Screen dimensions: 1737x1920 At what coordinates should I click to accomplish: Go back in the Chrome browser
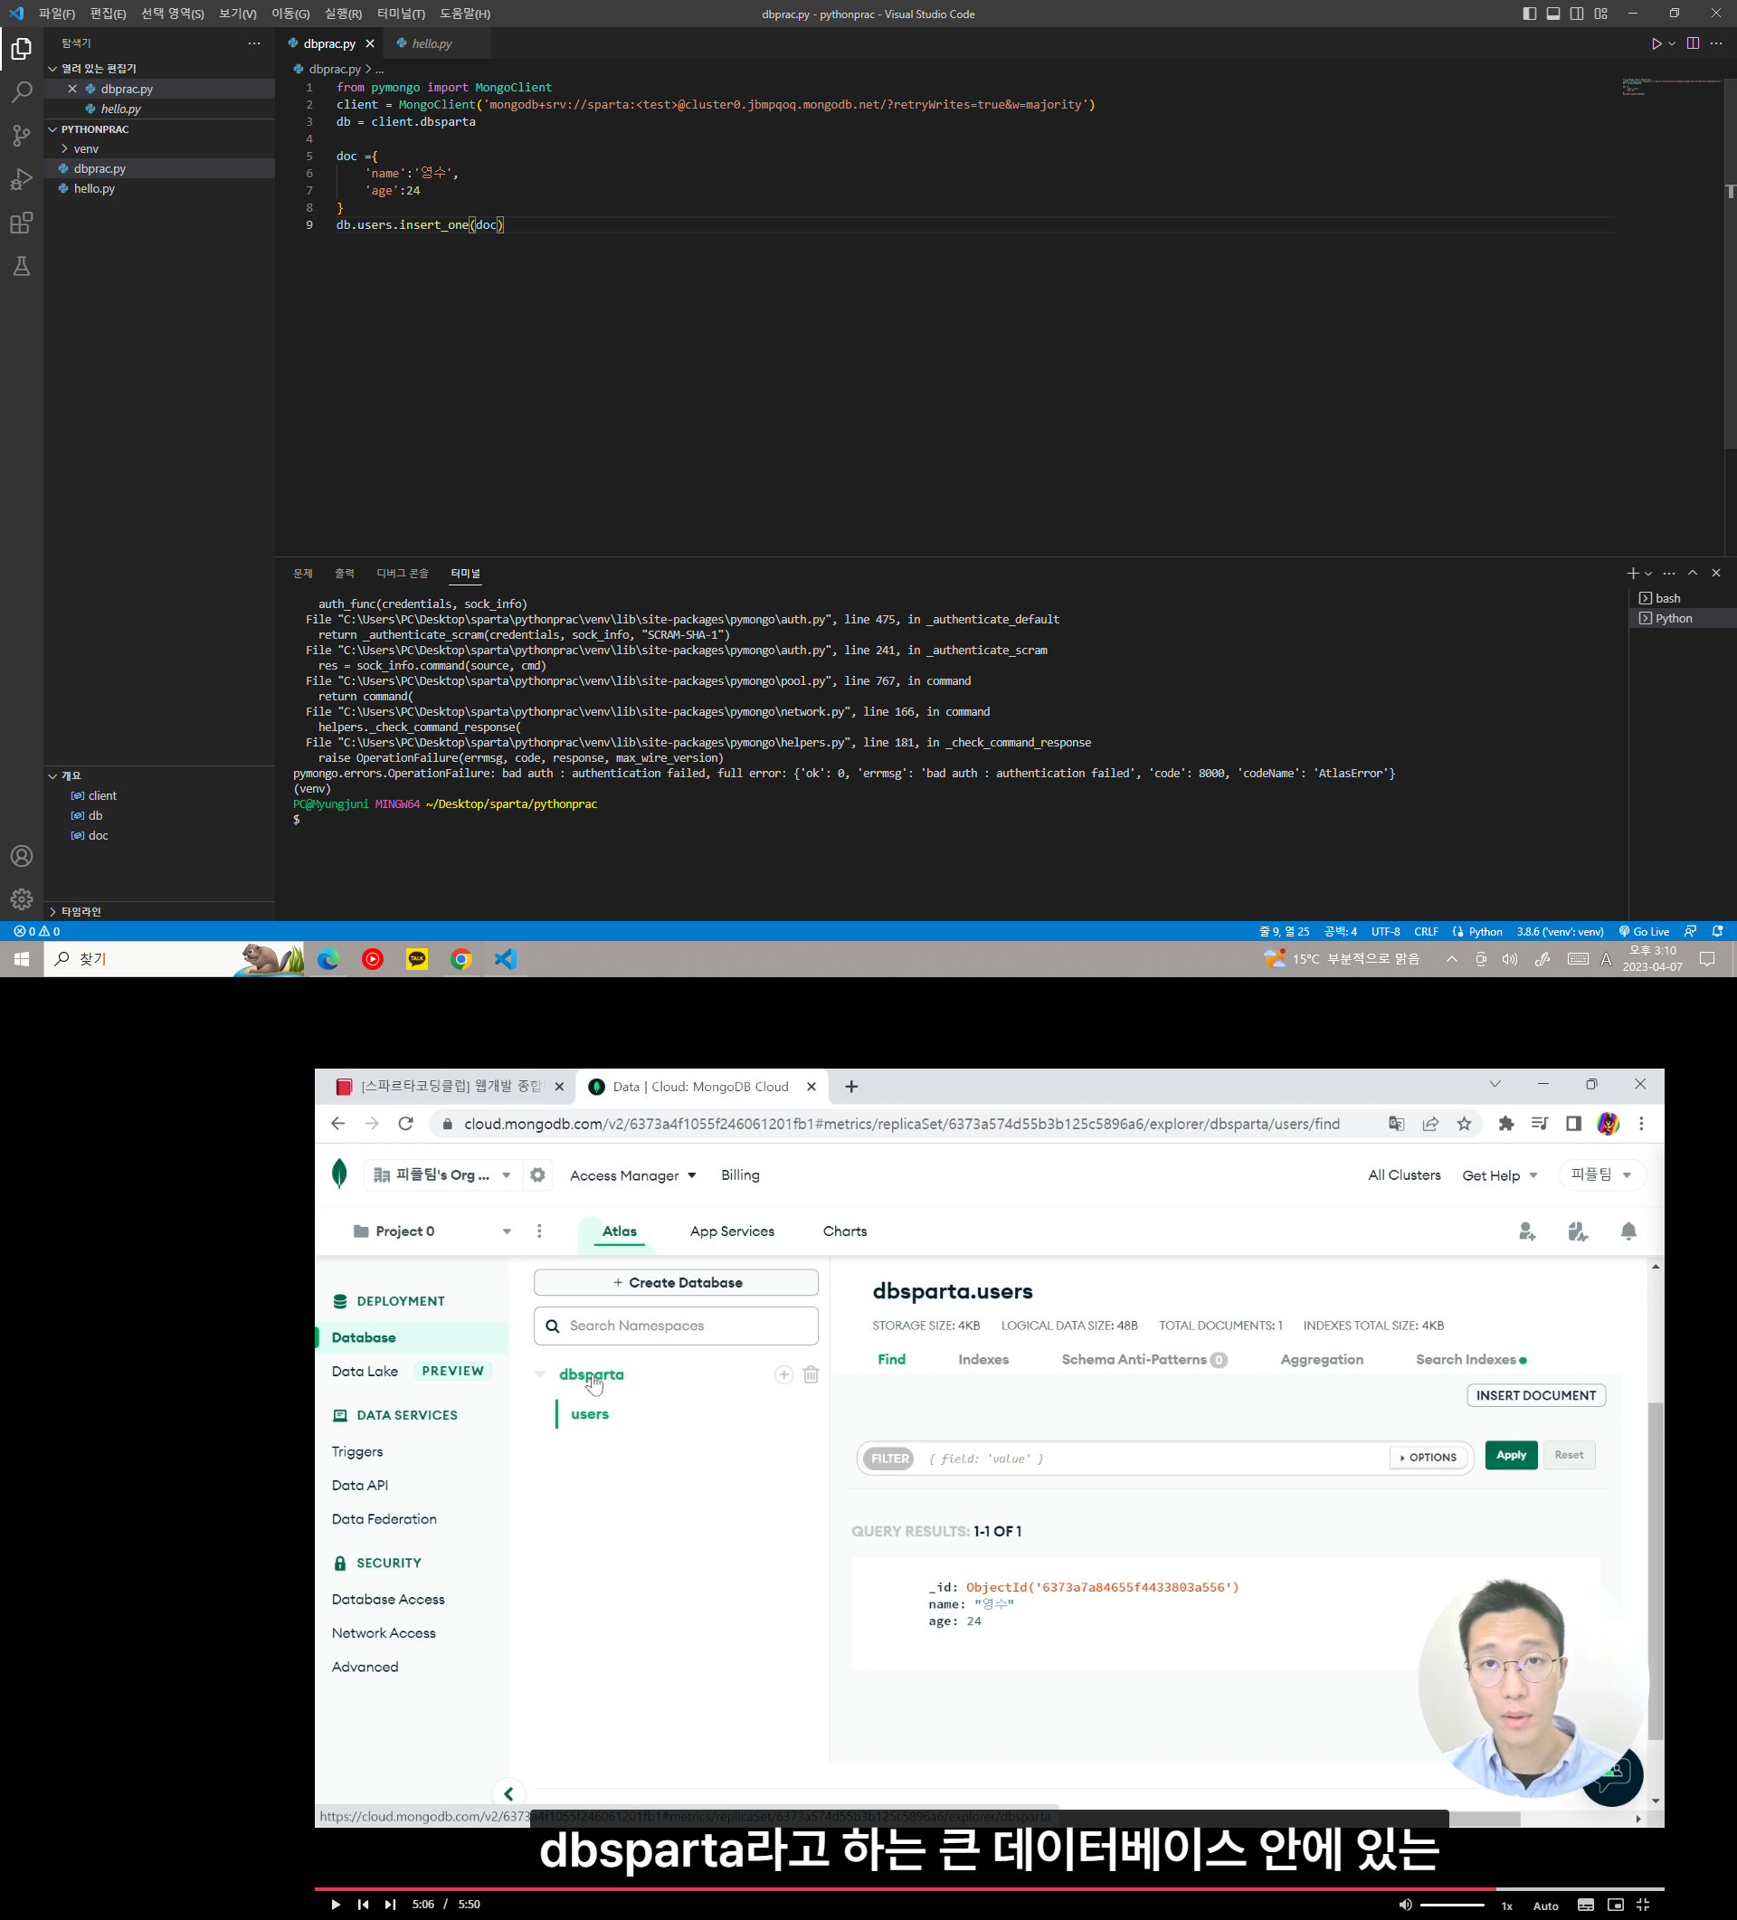[x=338, y=1124]
